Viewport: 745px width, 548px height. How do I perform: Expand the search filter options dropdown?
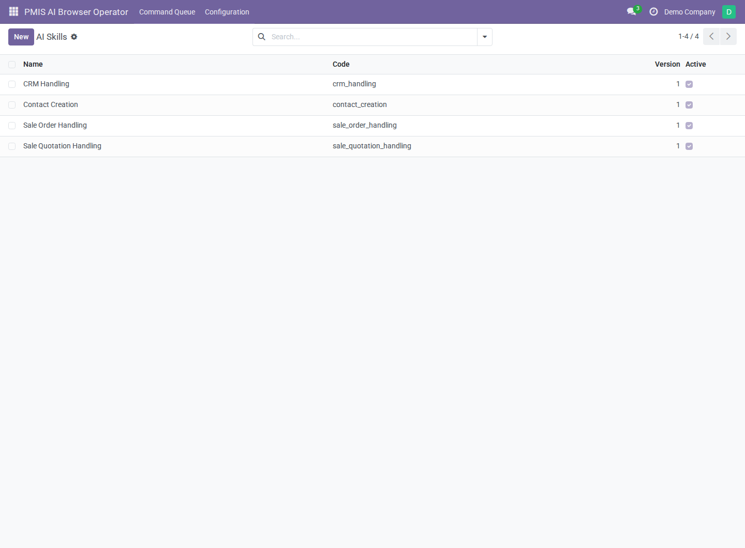click(485, 37)
